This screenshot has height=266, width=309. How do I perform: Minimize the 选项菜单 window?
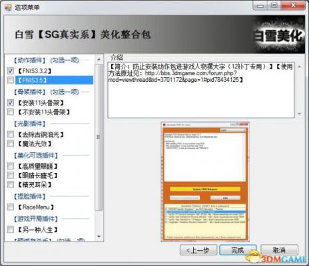pos(260,5)
